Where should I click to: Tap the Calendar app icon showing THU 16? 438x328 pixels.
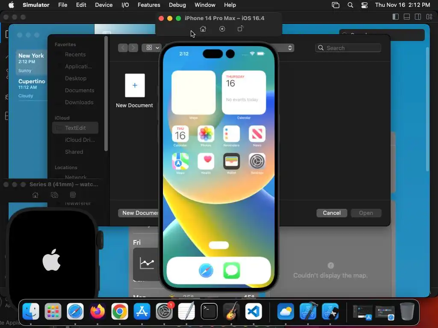tap(180, 134)
